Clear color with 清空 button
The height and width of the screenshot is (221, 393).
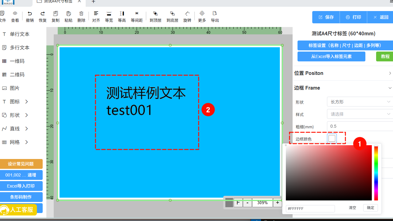(x=352, y=208)
